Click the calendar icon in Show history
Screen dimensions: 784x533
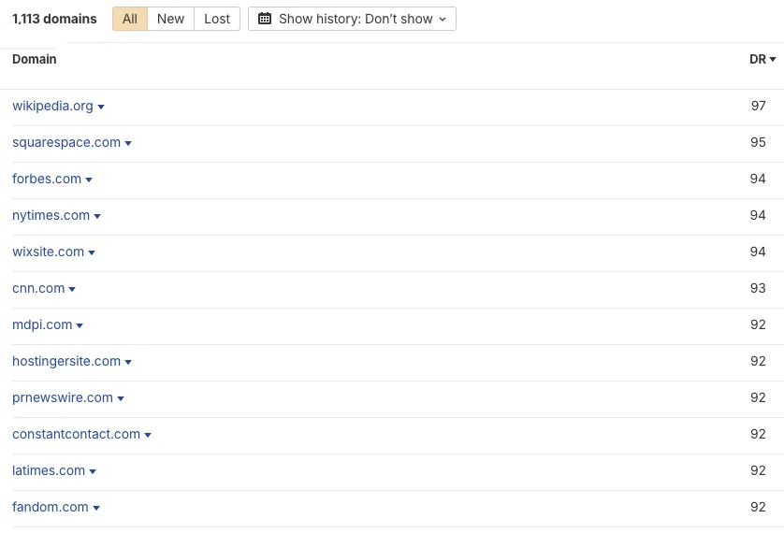coord(265,19)
